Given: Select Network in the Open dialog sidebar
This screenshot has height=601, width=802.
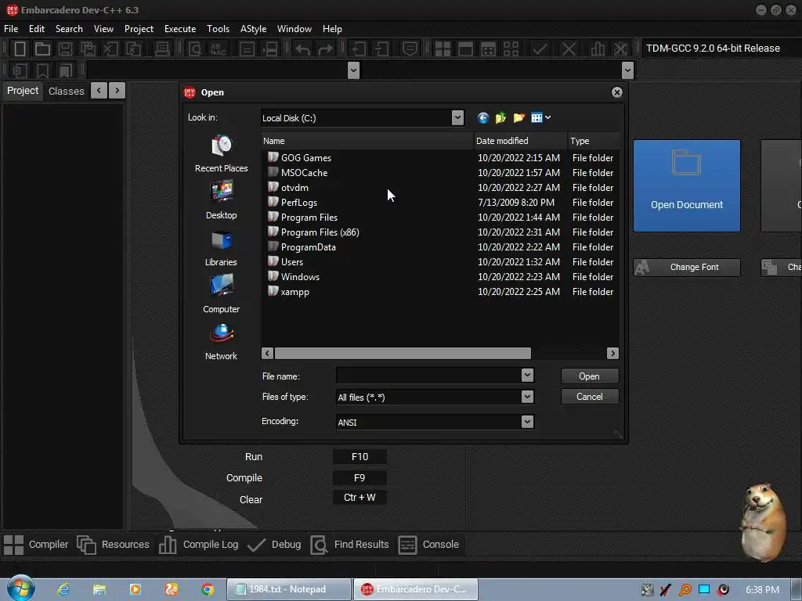Looking at the screenshot, I should [x=221, y=341].
